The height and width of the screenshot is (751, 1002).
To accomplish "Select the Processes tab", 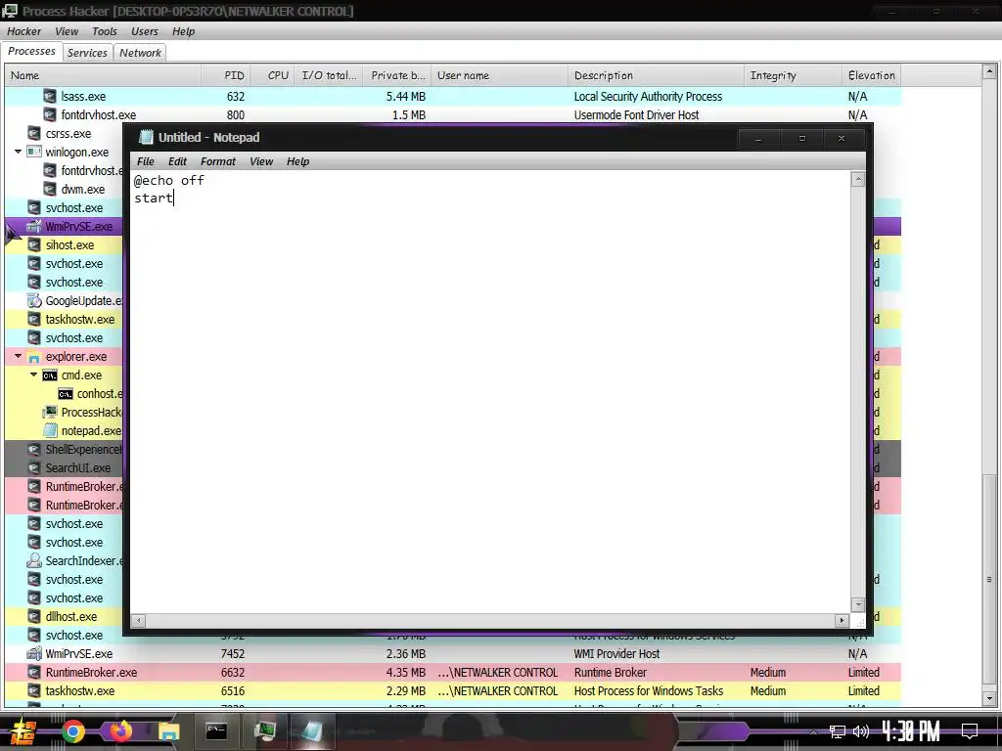I will coord(31,51).
